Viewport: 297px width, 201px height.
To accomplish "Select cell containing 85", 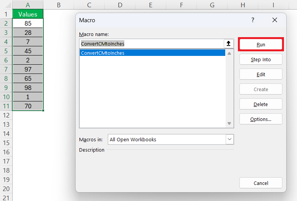I will pos(28,23).
